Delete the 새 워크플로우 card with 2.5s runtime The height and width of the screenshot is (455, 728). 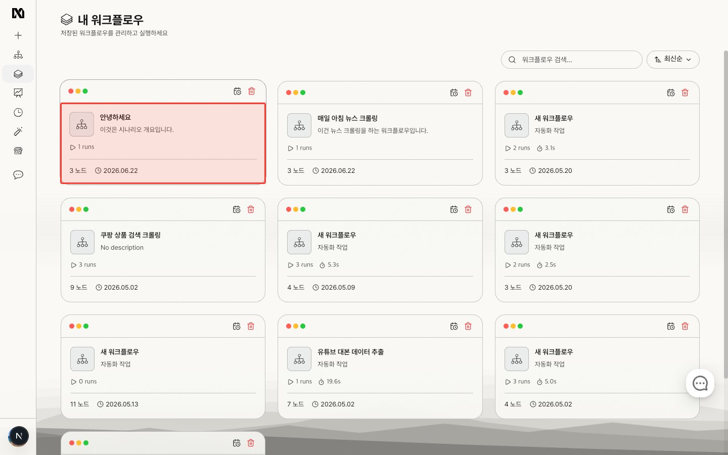(685, 209)
